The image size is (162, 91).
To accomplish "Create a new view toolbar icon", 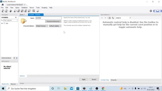I will coord(22,11).
